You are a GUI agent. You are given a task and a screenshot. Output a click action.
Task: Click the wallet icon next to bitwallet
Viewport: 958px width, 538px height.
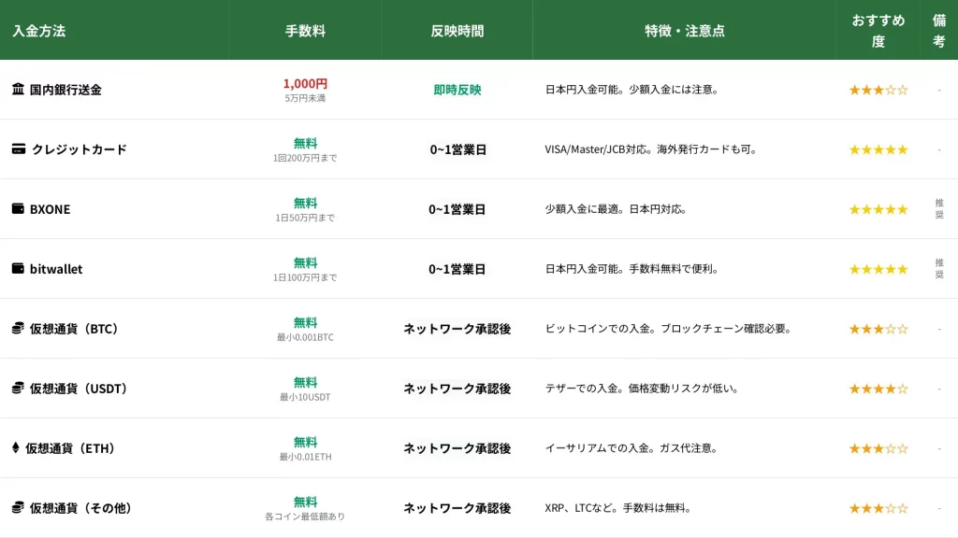18,269
